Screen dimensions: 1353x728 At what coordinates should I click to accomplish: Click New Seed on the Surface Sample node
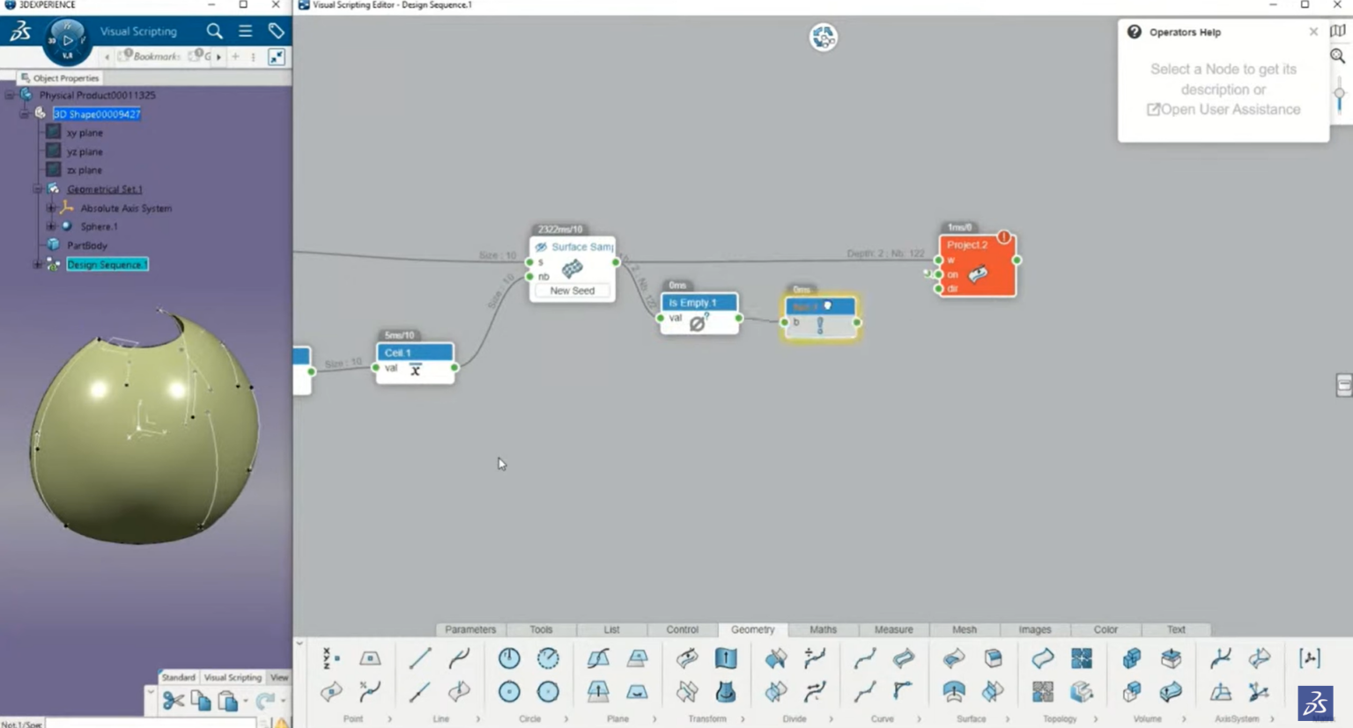(x=571, y=290)
